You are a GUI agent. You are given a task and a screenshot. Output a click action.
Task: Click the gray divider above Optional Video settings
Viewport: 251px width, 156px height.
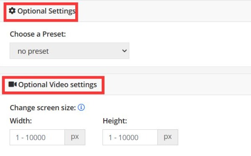pyautogui.click(x=125, y=70)
